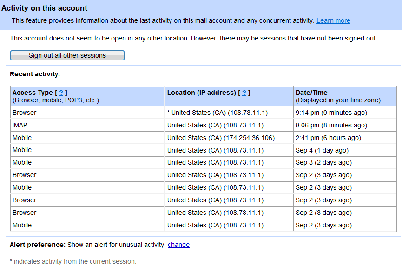Change the alert preference
The width and height of the screenshot is (402, 266).
pos(179,245)
